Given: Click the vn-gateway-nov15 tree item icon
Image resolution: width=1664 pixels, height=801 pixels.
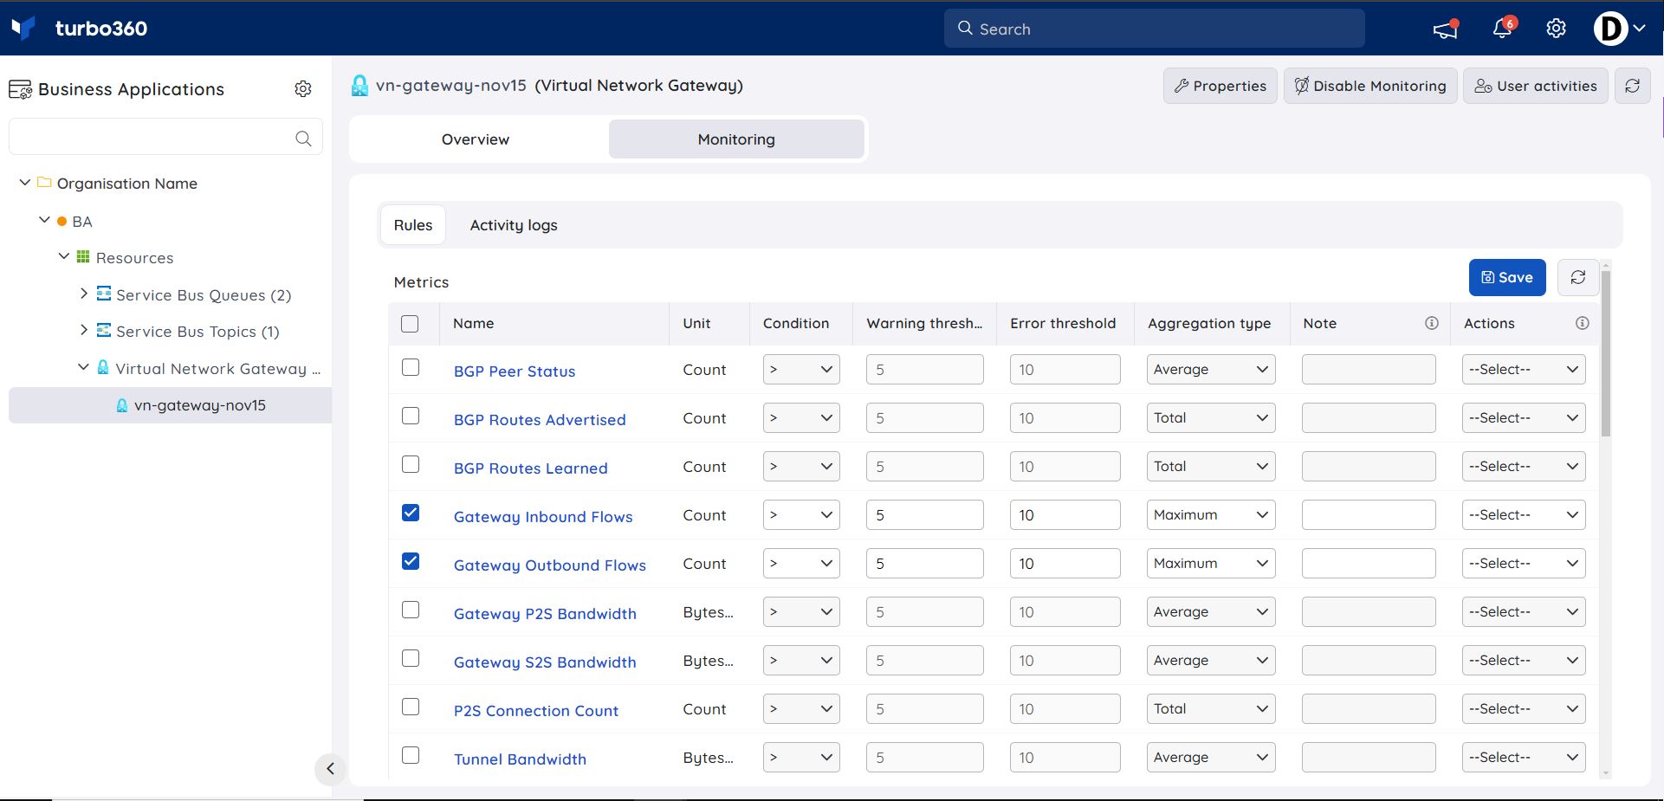Looking at the screenshot, I should [x=122, y=405].
